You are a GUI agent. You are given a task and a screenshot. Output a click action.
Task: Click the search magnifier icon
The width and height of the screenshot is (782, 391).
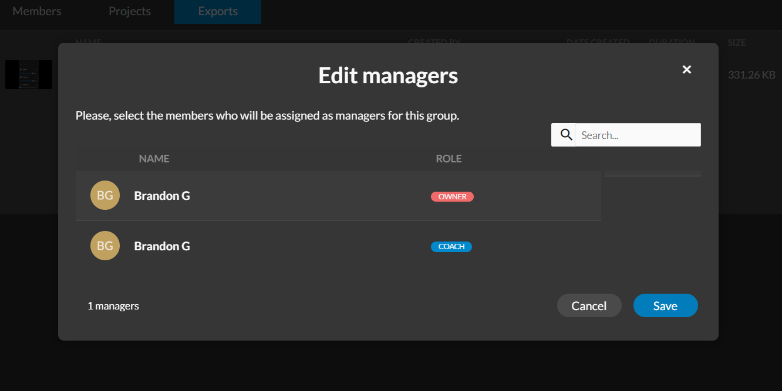tap(566, 135)
